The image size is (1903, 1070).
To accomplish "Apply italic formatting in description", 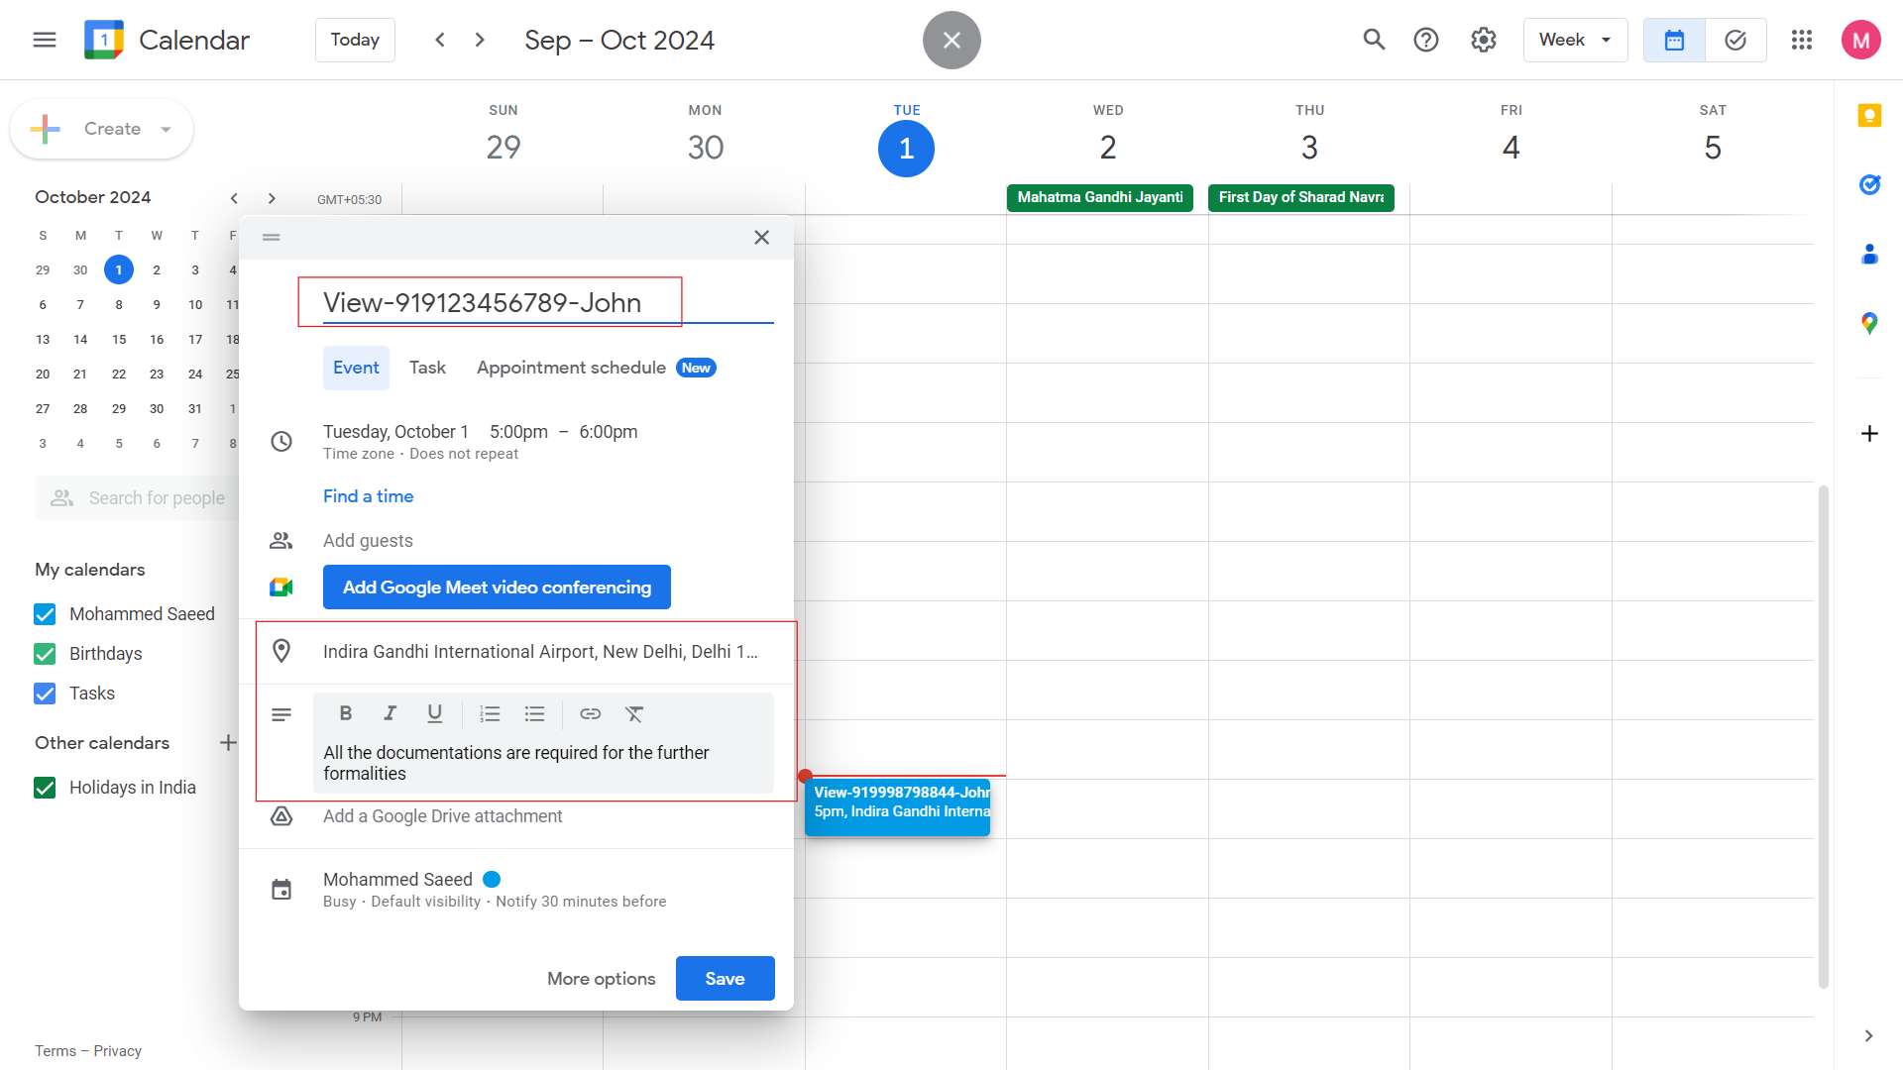I will tap(391, 713).
